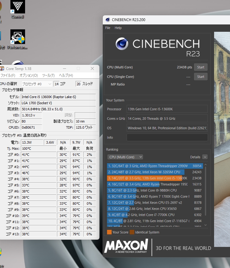This screenshot has width=230, height=268.
Task: Click the Your Score orange legend swatch
Action: coord(109,232)
